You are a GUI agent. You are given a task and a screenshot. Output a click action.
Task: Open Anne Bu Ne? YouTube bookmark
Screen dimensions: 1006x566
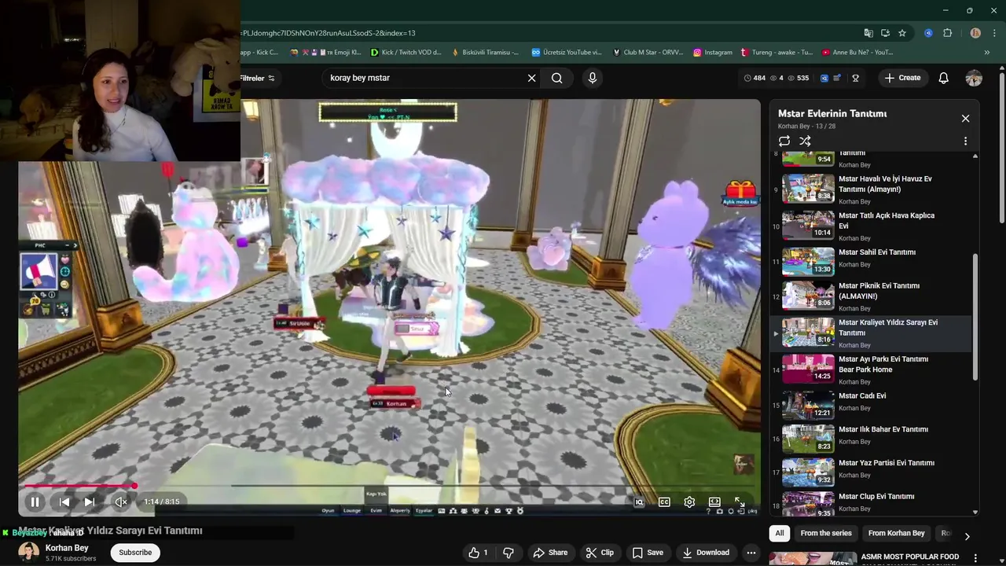(x=857, y=53)
